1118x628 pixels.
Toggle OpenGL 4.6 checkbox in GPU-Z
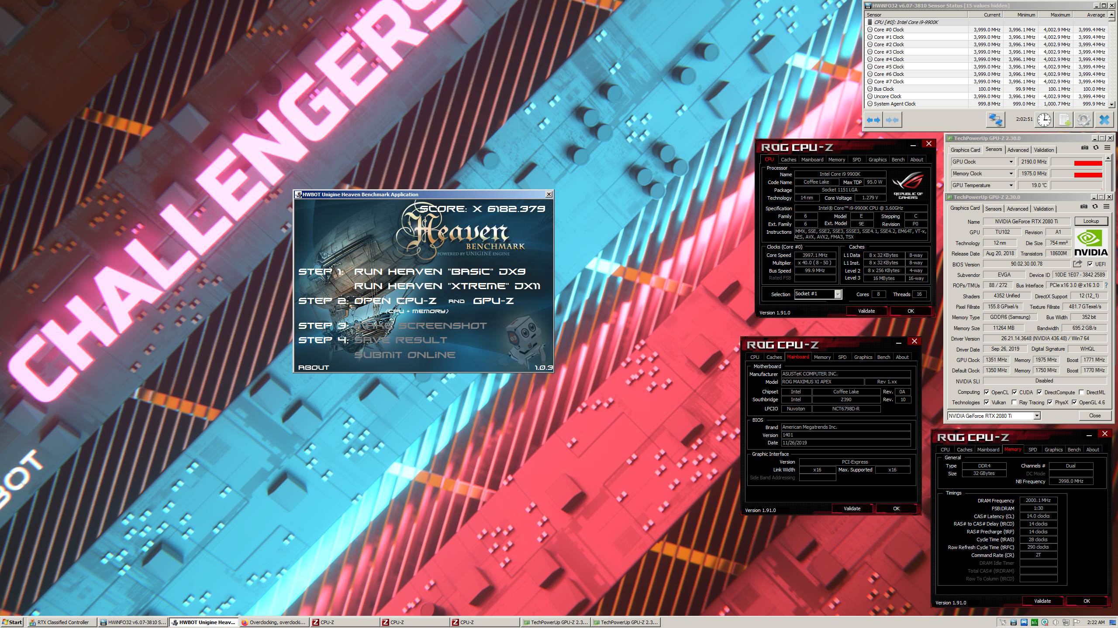[x=1074, y=402]
